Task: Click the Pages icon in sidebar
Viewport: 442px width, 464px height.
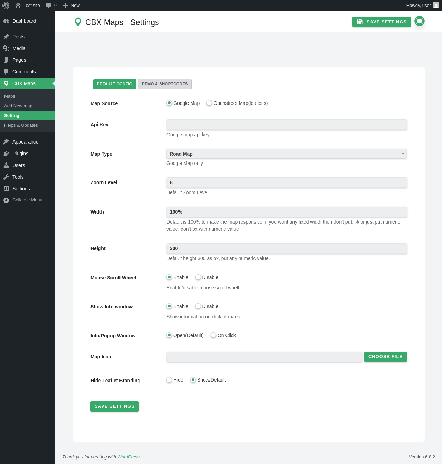Action: [6, 60]
